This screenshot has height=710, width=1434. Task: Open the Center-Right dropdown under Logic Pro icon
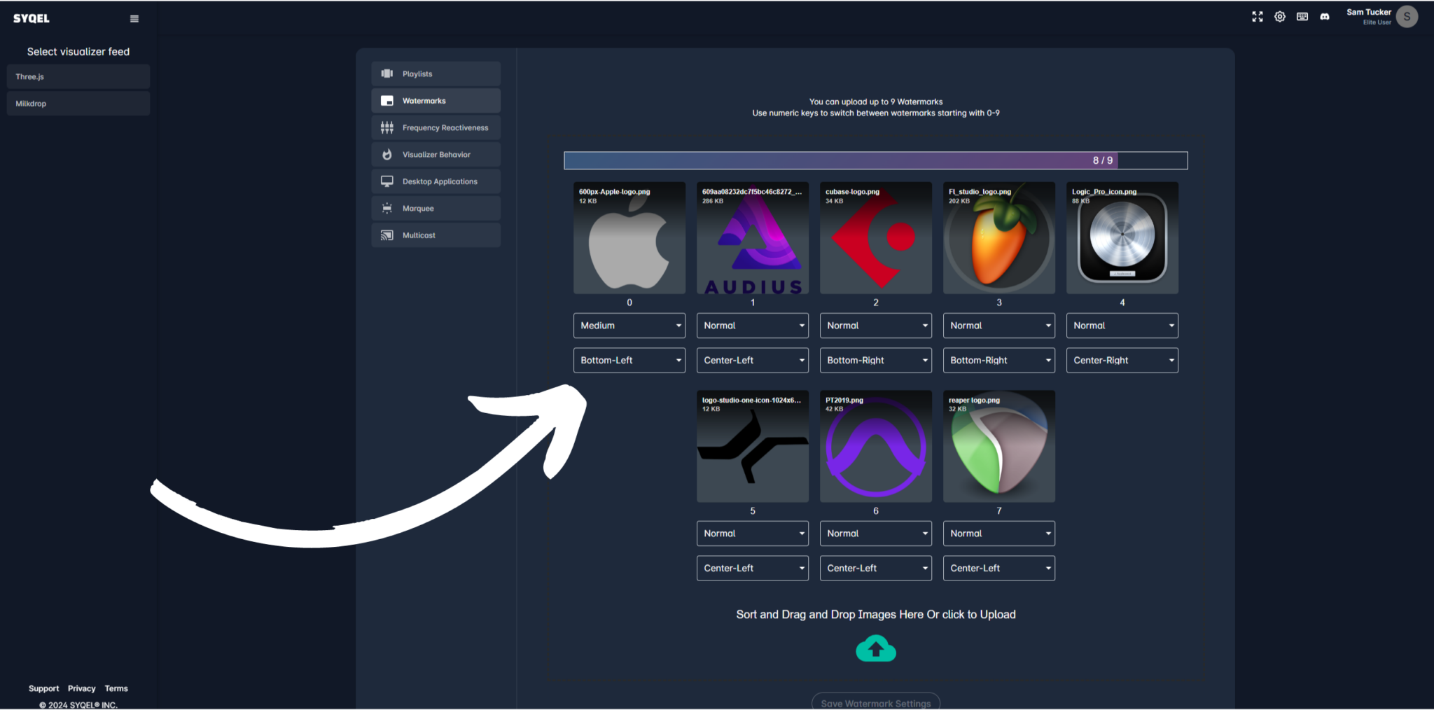pyautogui.click(x=1122, y=360)
